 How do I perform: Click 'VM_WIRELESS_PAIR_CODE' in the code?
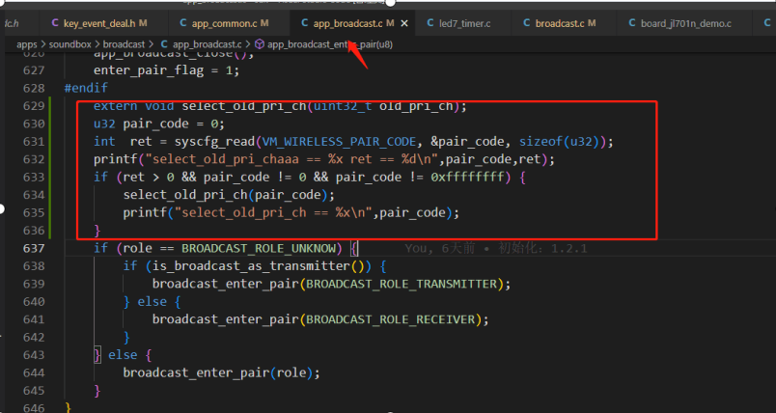[339, 142]
